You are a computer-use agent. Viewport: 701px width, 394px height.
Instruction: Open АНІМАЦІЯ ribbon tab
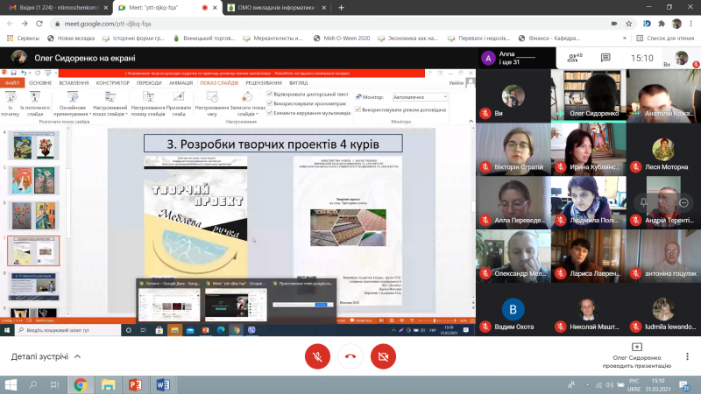click(x=181, y=83)
